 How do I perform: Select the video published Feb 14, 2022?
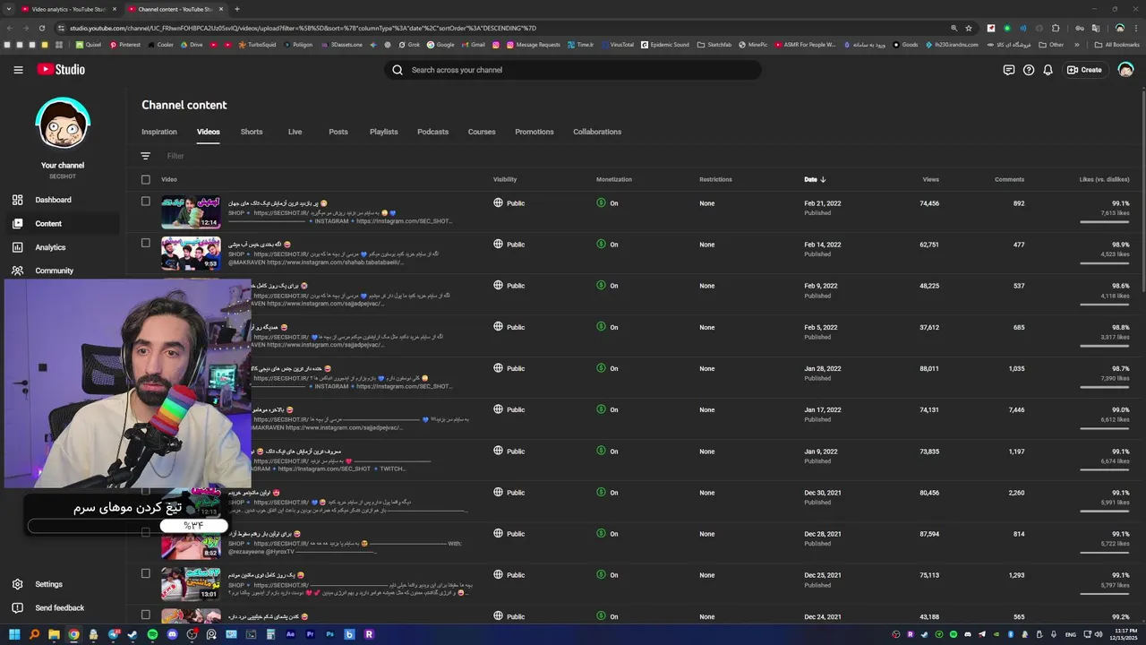(x=146, y=242)
